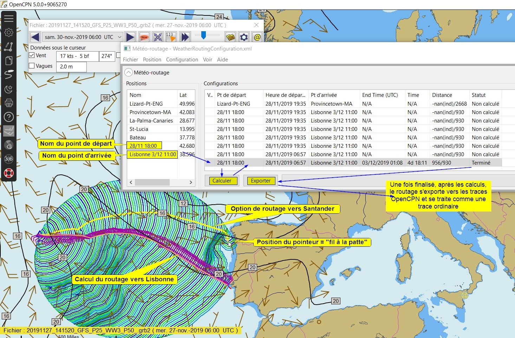
Task: Open the Configuration menu
Action: [x=182, y=60]
